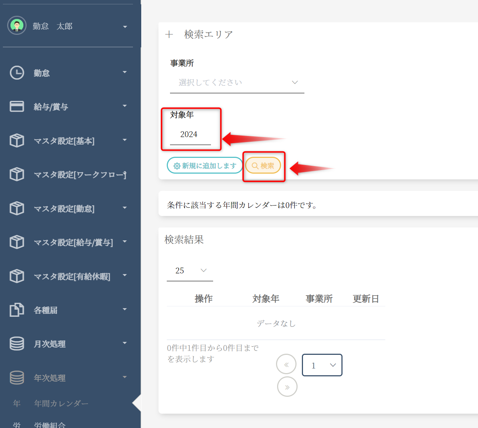Expand the マスタ設定[勤怠] menu
Viewport: 478px width, 428px height.
pyautogui.click(x=125, y=208)
